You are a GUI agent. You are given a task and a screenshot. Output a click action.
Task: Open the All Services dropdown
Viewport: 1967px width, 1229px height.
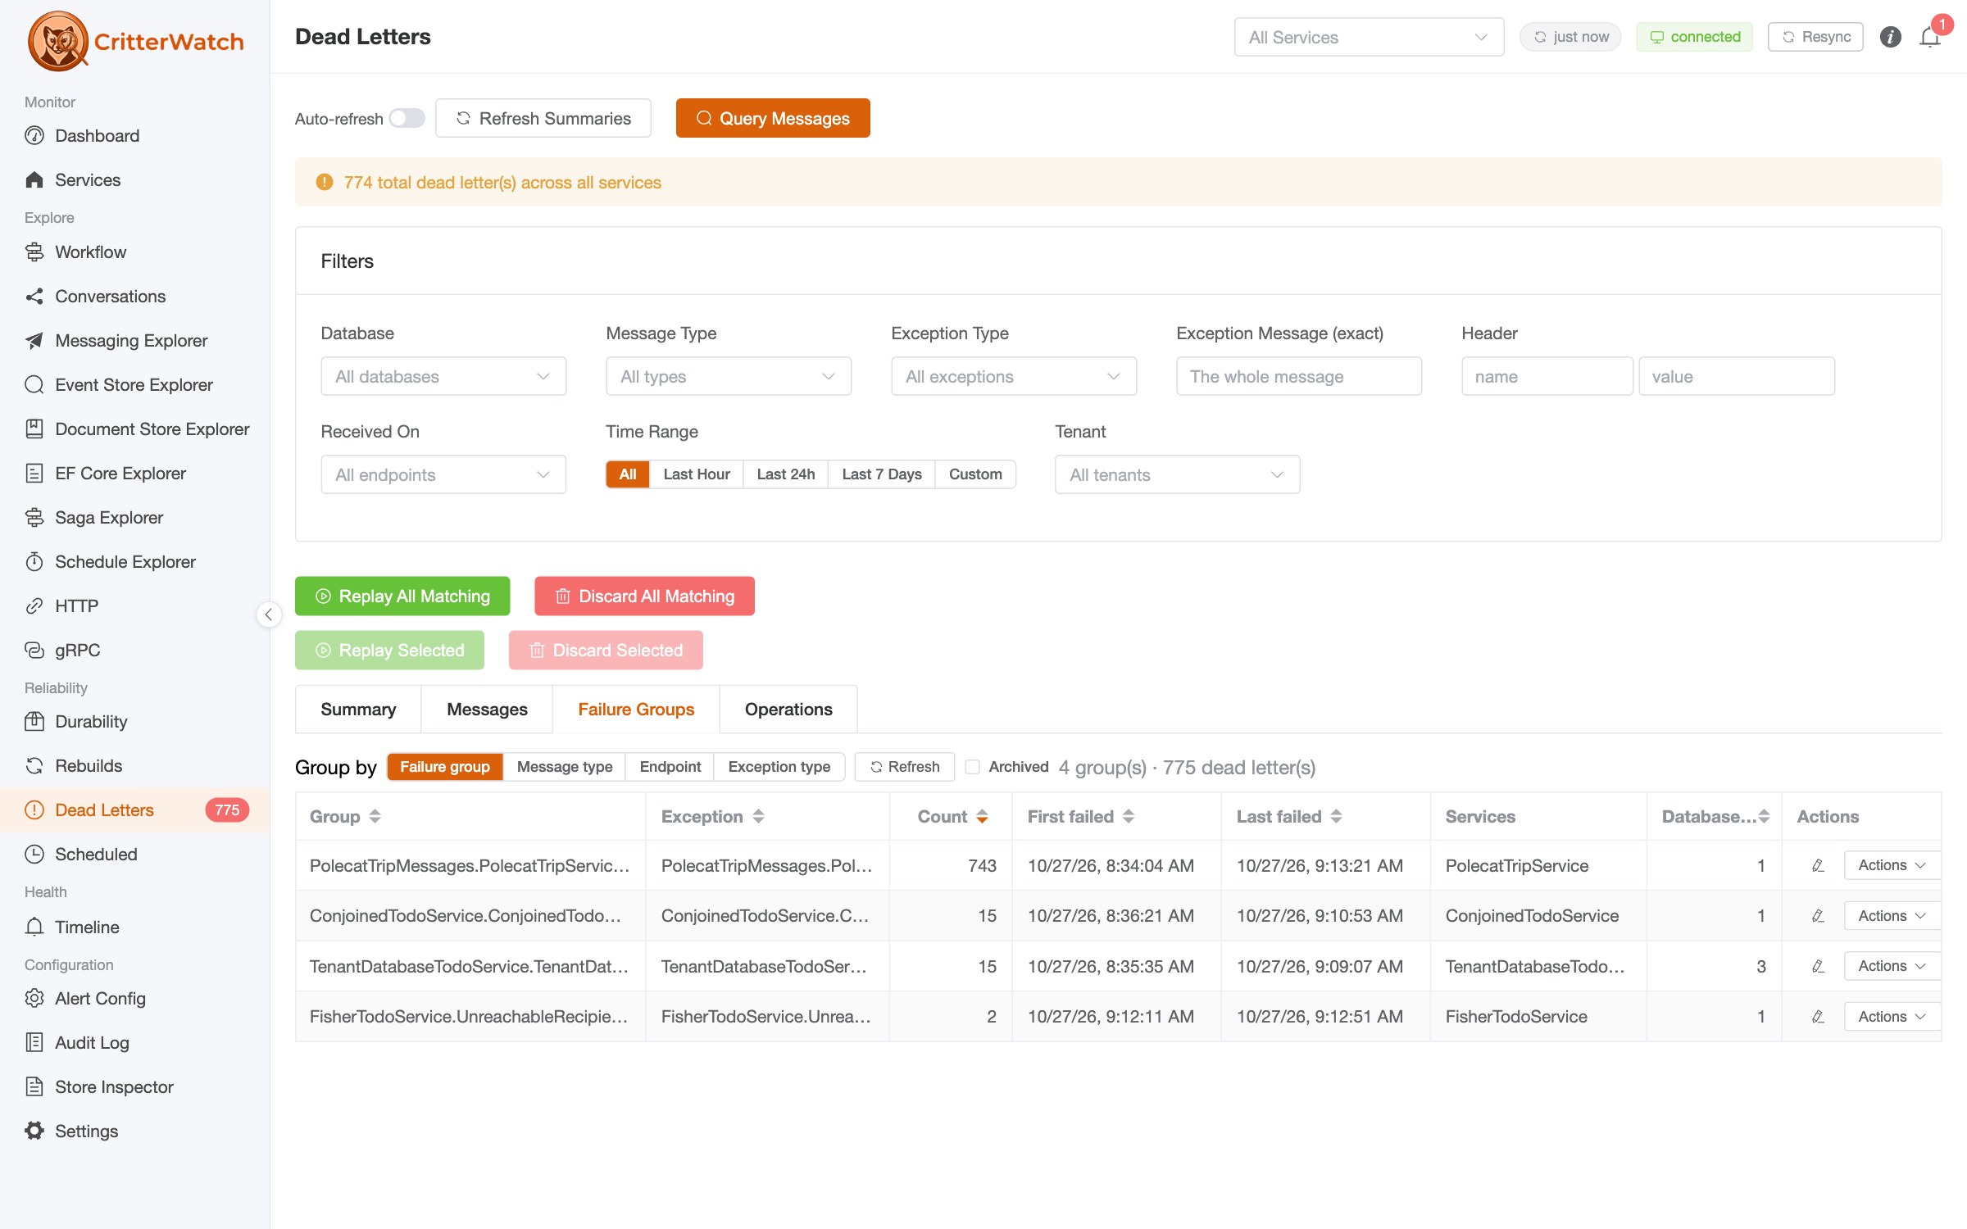coord(1368,37)
